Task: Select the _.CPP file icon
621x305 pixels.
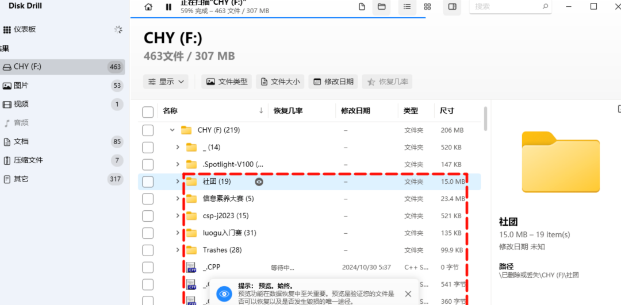Action: click(x=191, y=268)
